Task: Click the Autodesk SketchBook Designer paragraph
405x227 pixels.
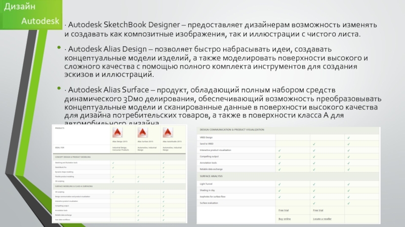Action: pos(213,29)
